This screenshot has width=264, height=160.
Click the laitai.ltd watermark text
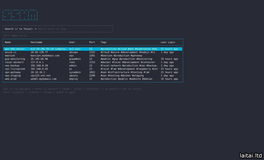pos(251,155)
